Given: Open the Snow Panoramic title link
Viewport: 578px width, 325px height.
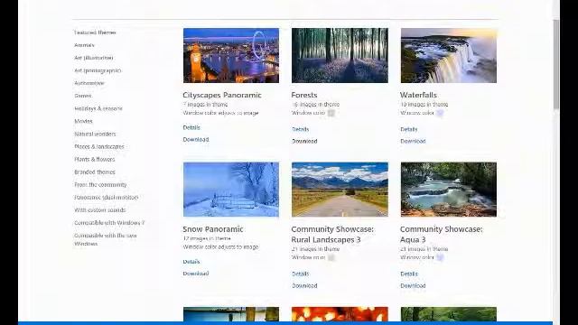Looking at the screenshot, I should (213, 229).
